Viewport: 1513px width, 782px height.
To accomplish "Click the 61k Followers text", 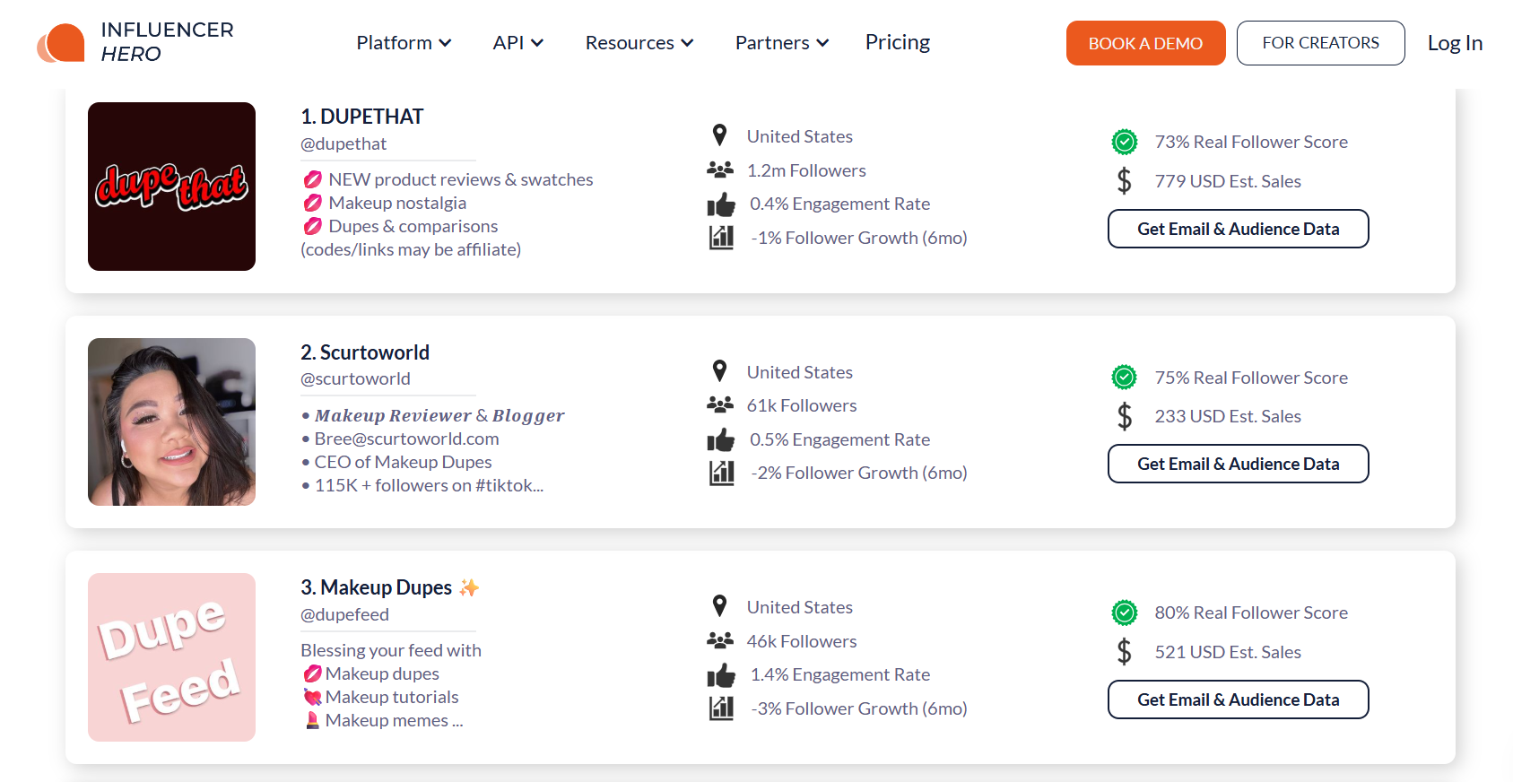I will click(802, 405).
